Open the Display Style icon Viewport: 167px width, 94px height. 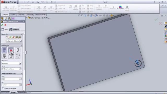click(x=96, y=16)
